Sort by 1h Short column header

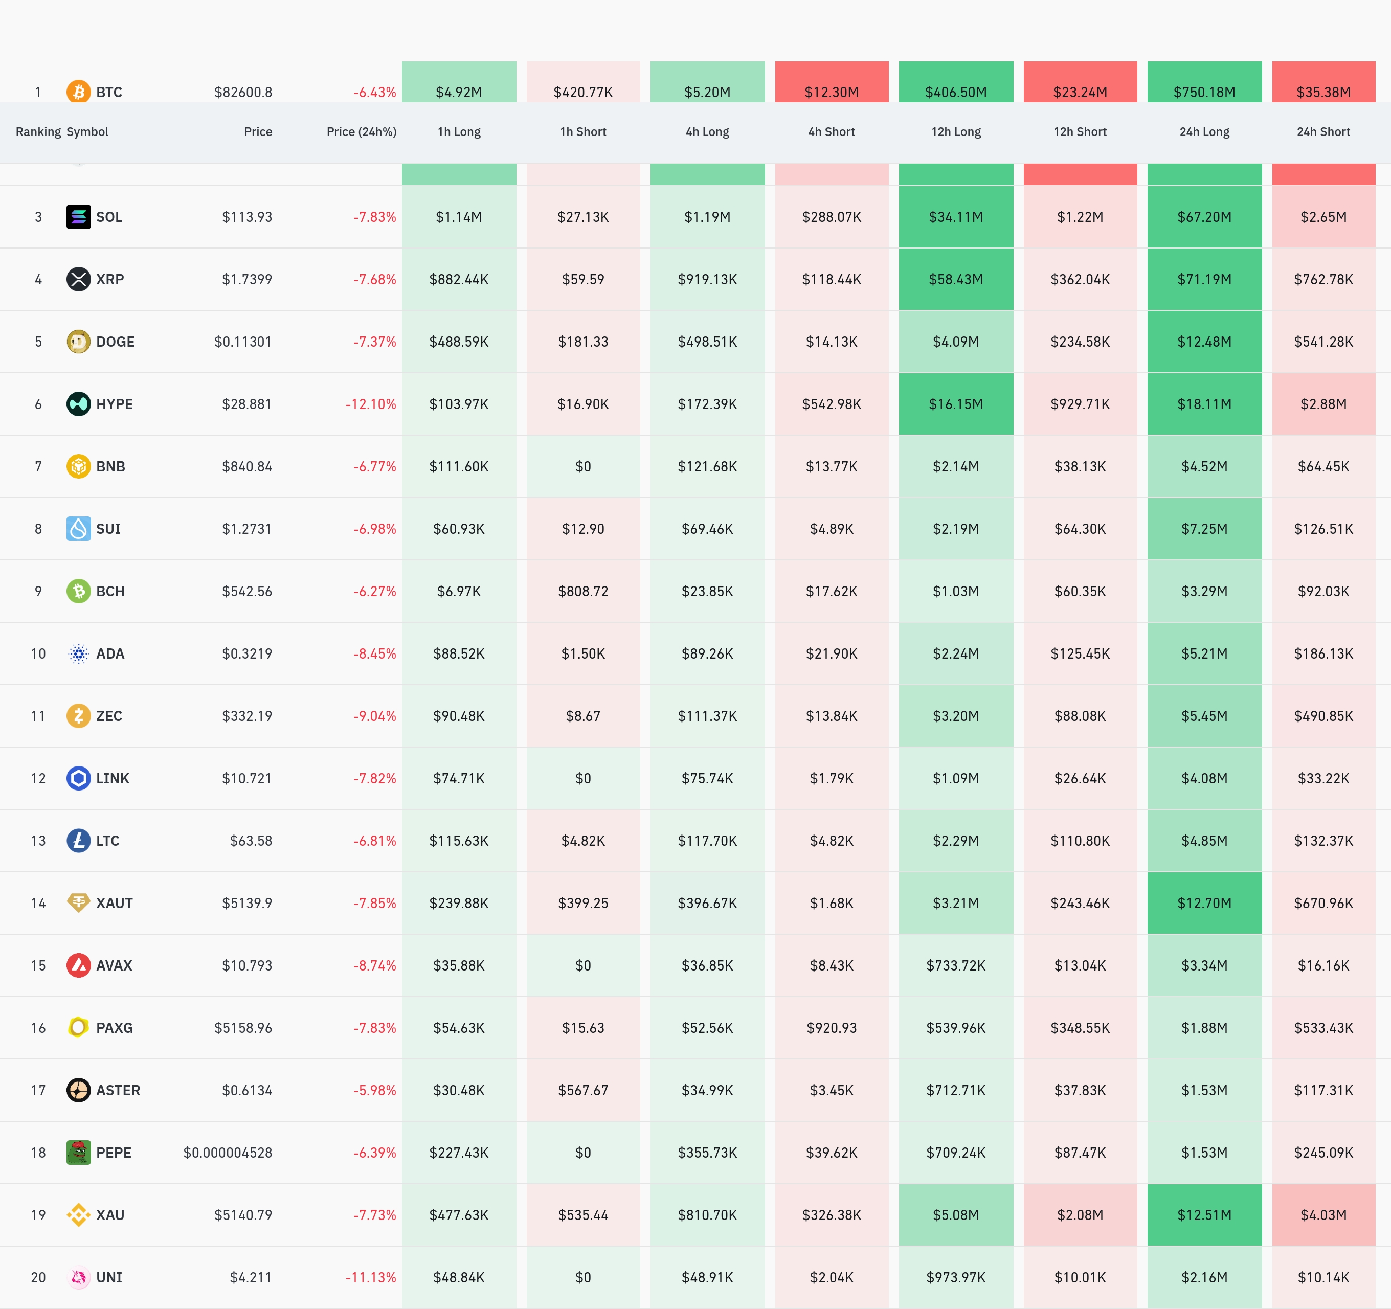(x=583, y=131)
